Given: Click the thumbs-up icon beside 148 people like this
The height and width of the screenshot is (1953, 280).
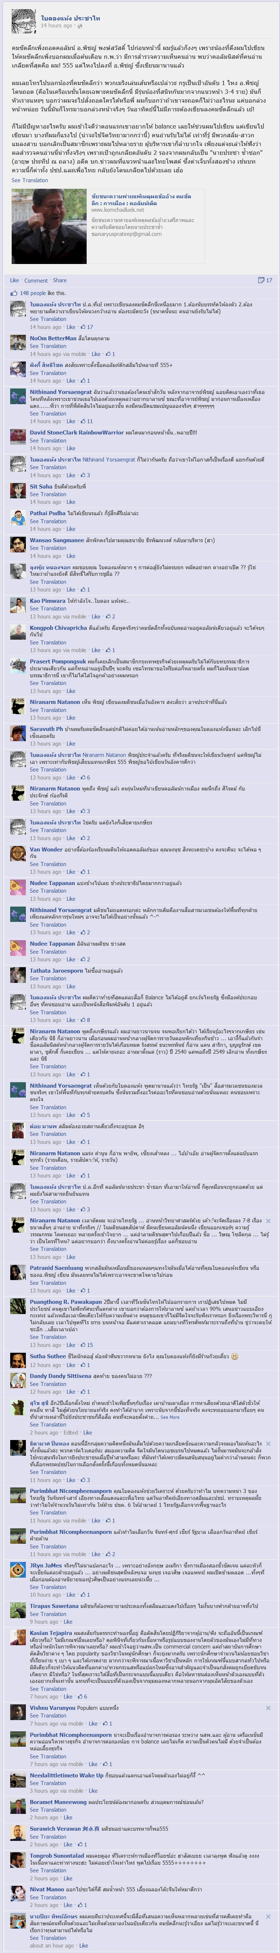Looking at the screenshot, I should click(x=14, y=293).
